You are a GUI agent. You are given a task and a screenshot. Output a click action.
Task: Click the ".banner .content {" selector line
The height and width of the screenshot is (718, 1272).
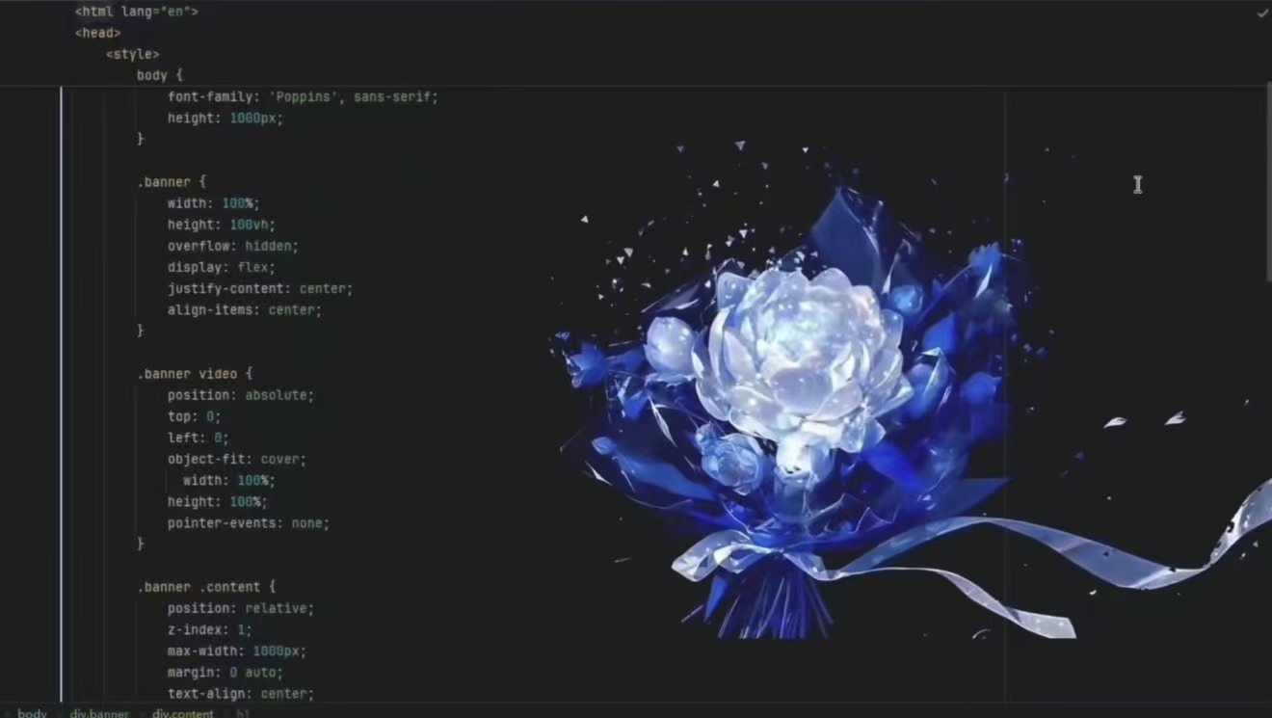pos(206,587)
